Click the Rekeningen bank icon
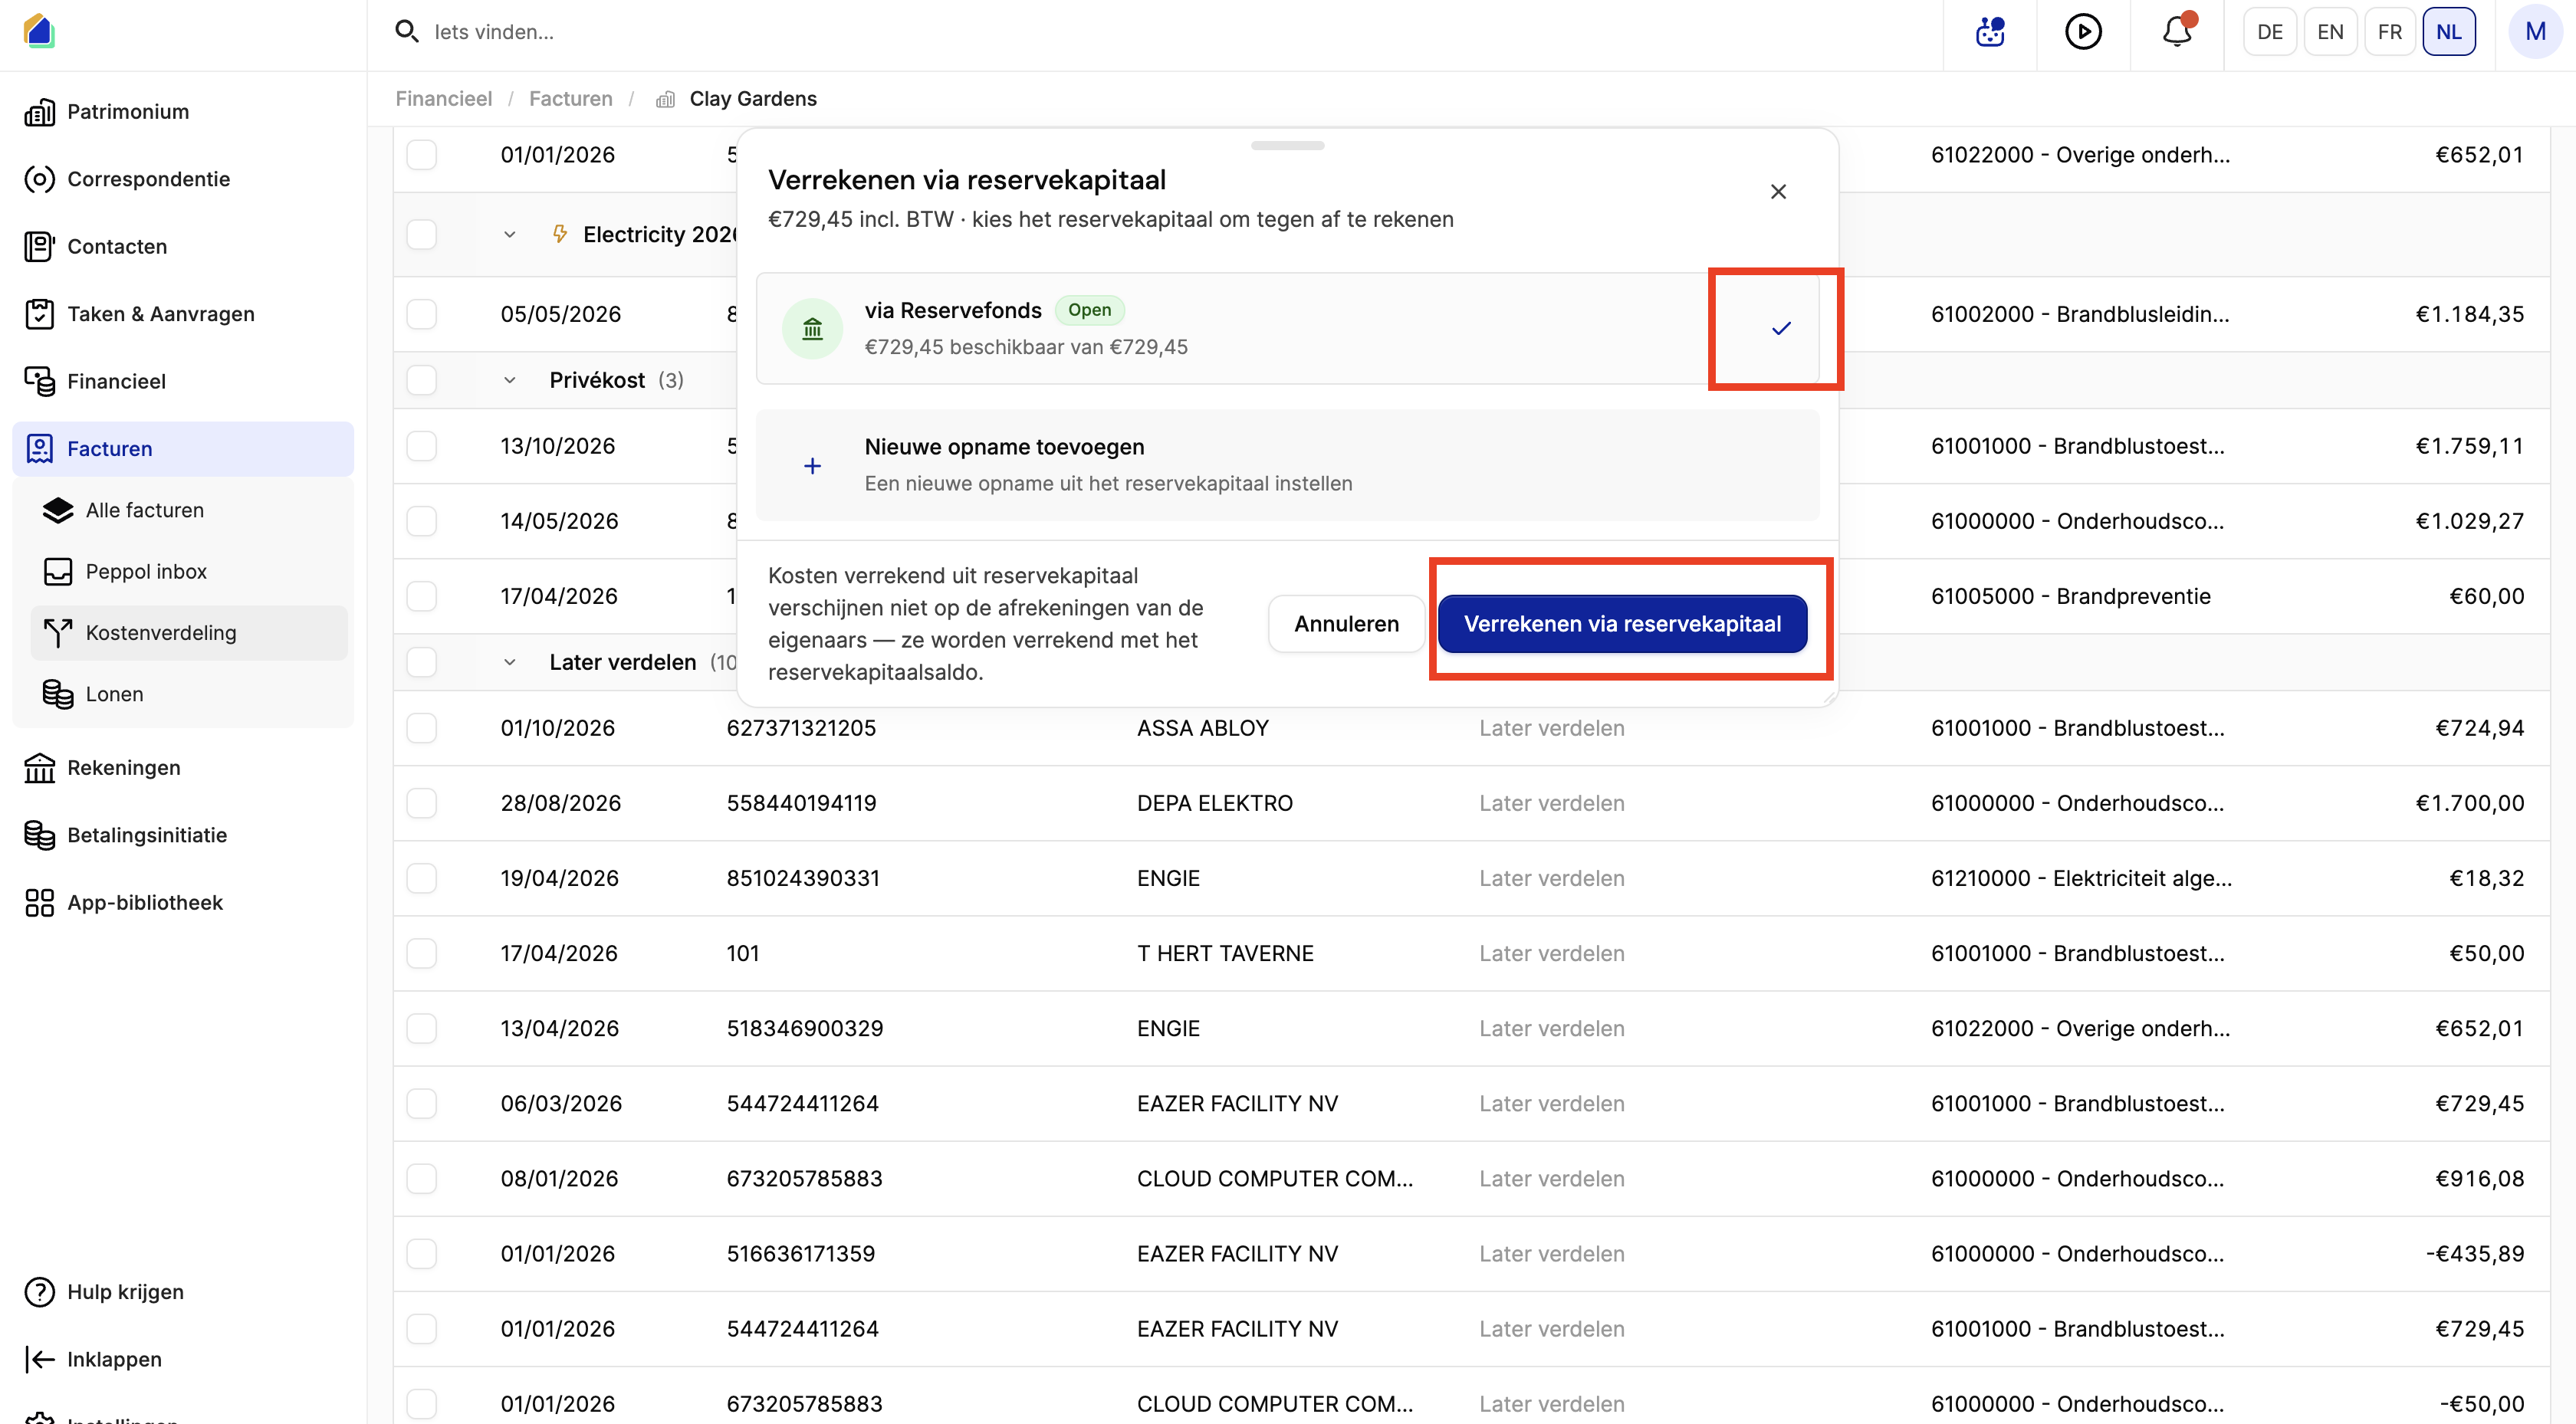This screenshot has height=1424, width=2576. tap(39, 768)
